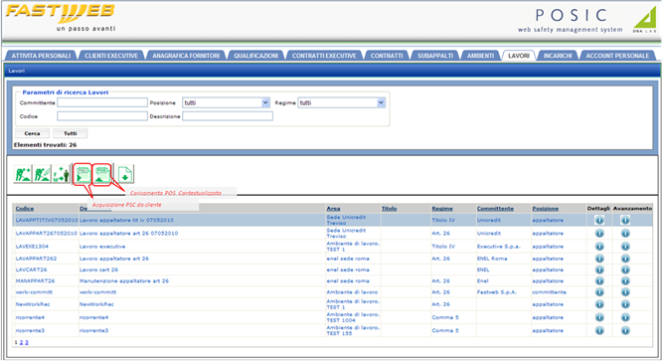Click the toolbar icon showing a standing person
The height and width of the screenshot is (361, 662).
[61, 174]
